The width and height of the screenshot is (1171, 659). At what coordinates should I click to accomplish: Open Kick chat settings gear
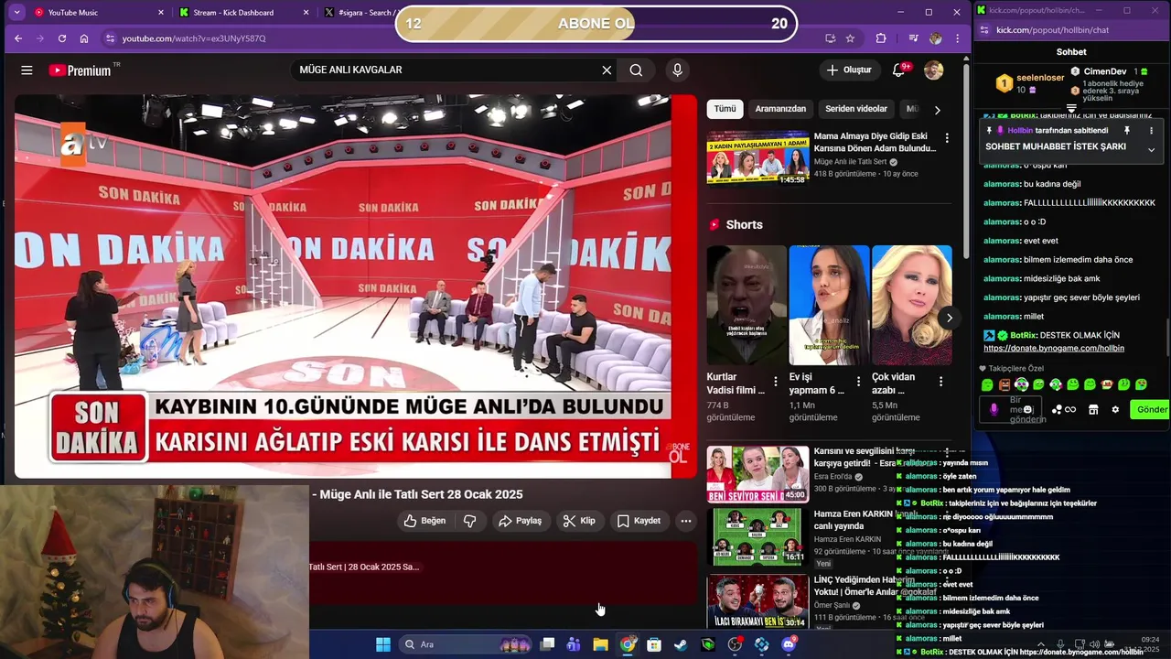pos(1115,409)
